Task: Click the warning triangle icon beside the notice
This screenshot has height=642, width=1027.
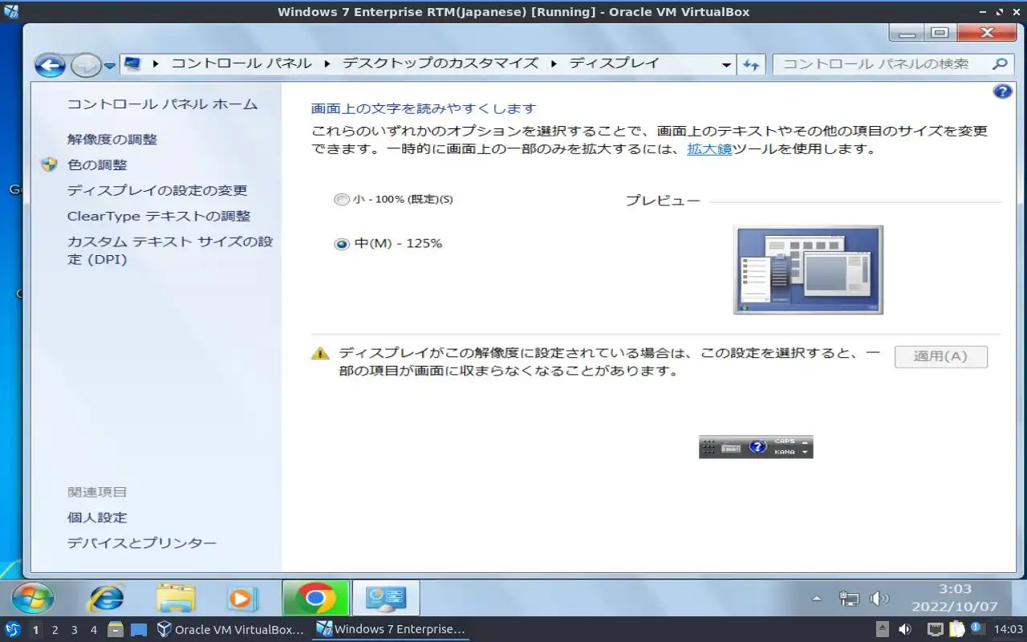Action: click(x=320, y=353)
